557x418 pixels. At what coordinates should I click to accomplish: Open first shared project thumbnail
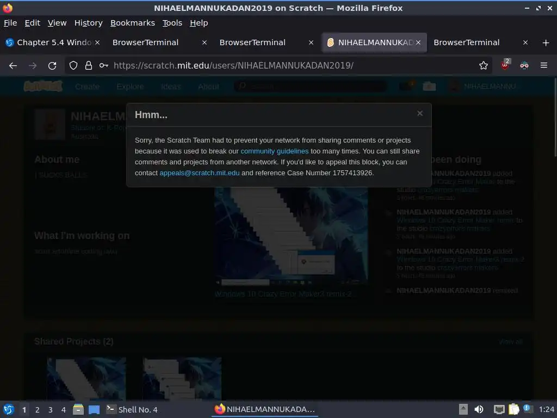click(x=86, y=379)
